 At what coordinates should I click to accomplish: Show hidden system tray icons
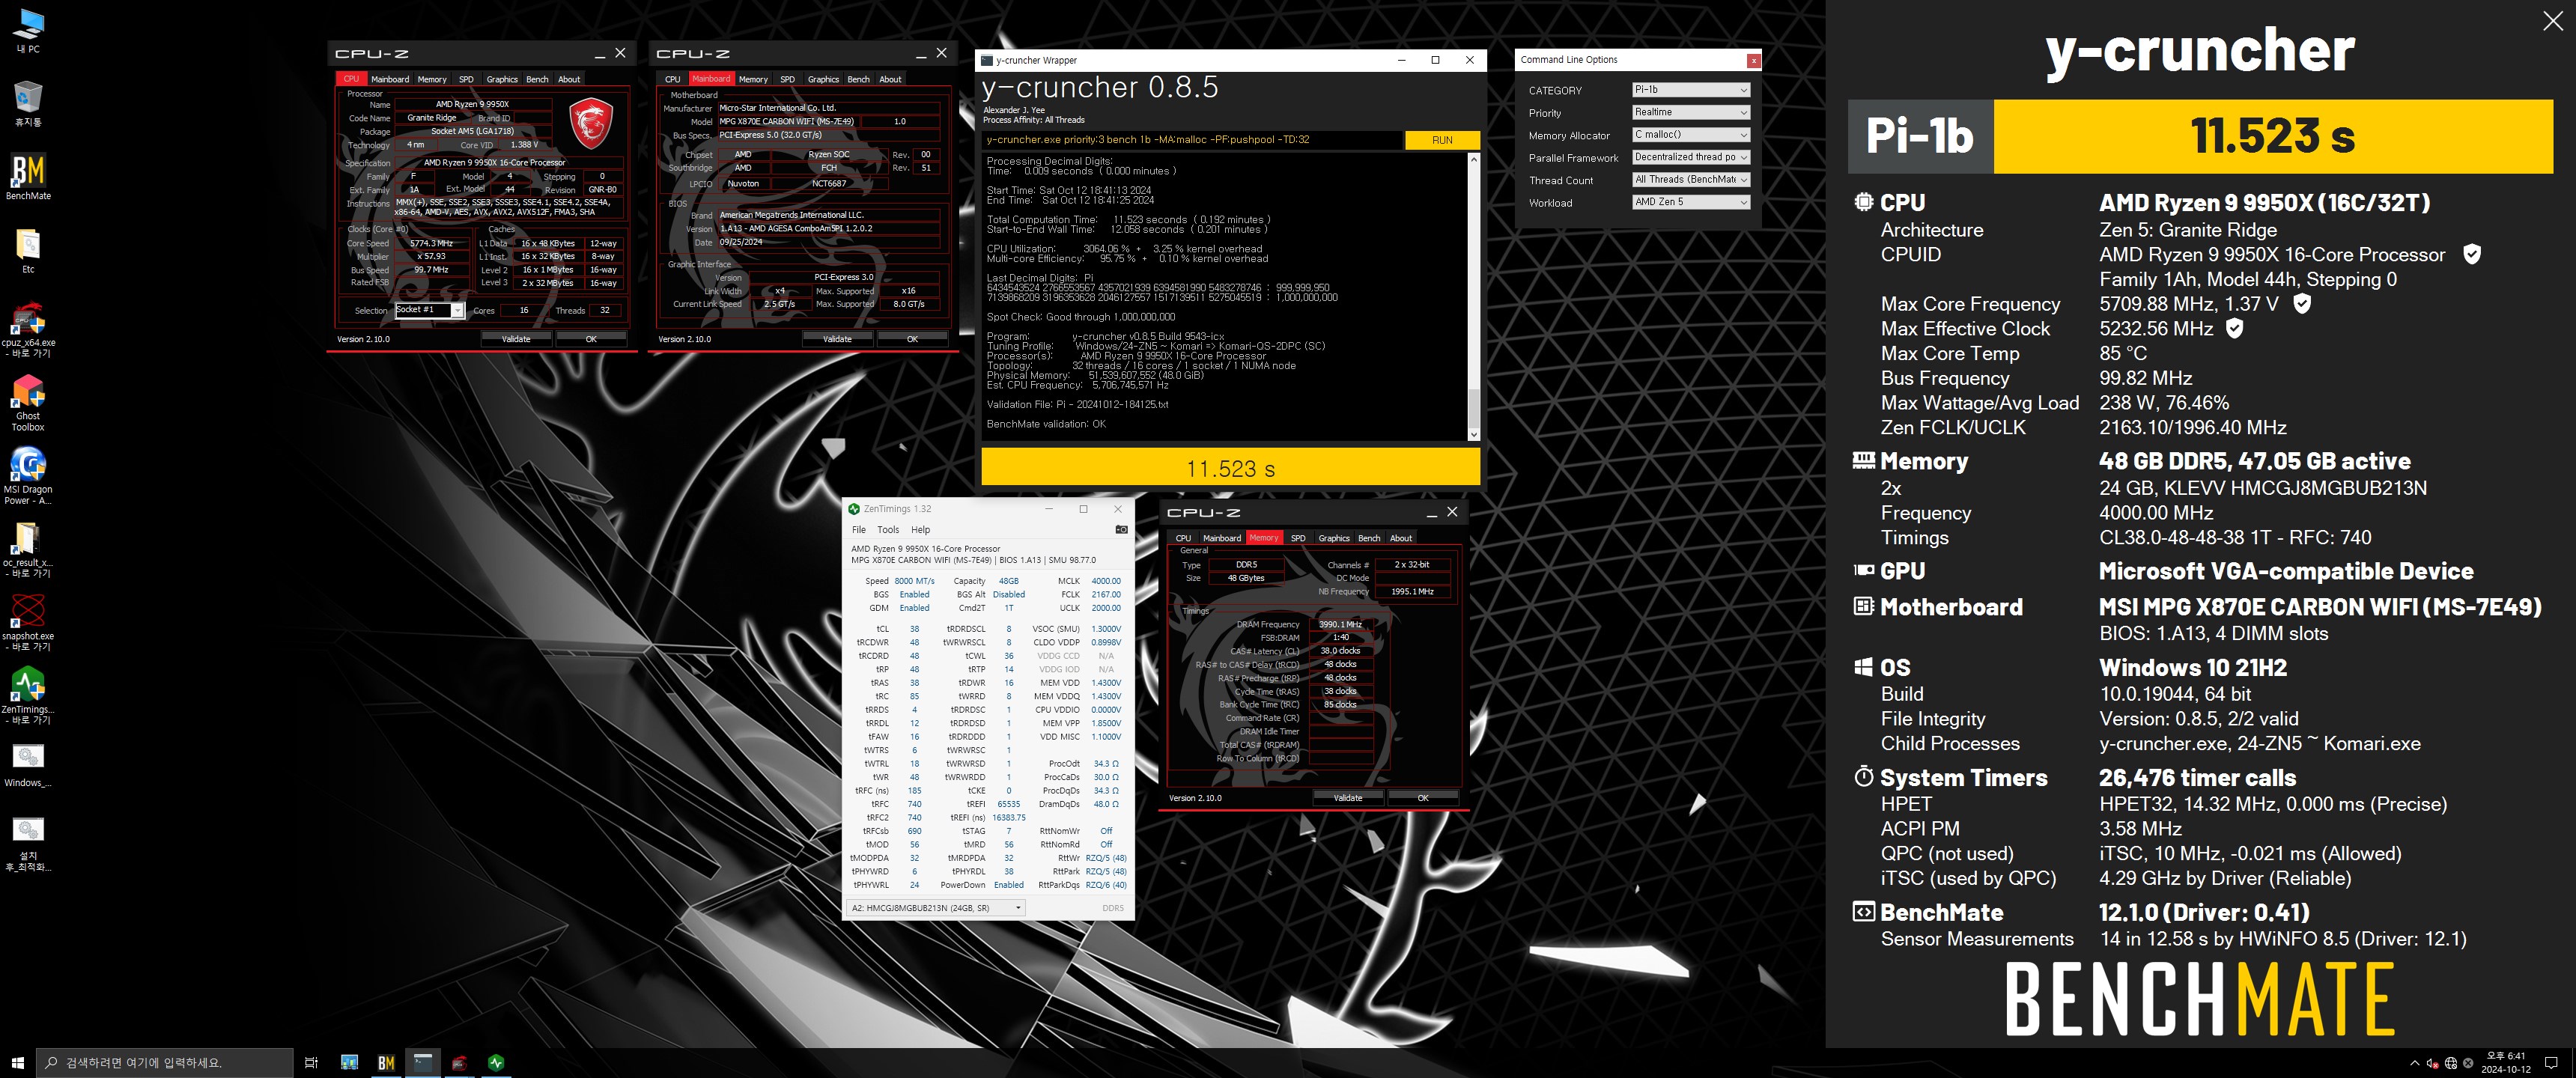pos(2415,1063)
